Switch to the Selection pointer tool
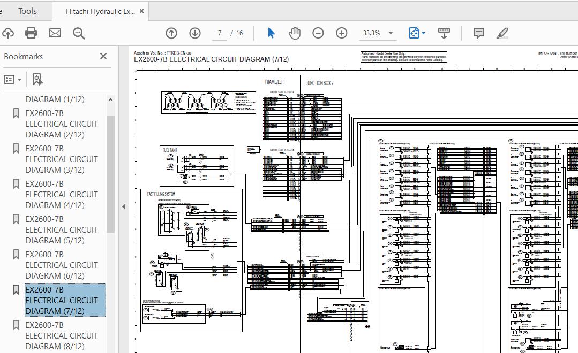 click(272, 33)
